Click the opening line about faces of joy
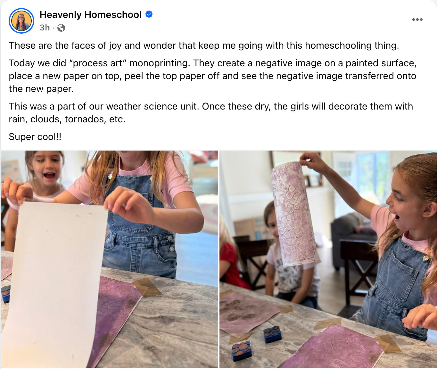This screenshot has width=437, height=369. click(204, 45)
